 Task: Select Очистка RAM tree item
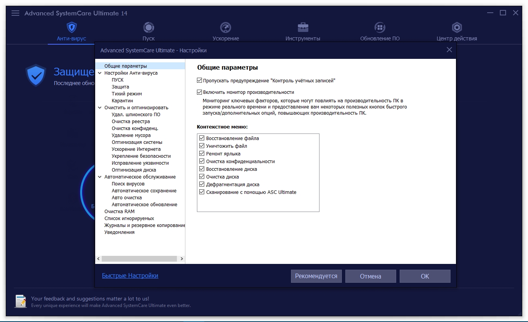[119, 211]
